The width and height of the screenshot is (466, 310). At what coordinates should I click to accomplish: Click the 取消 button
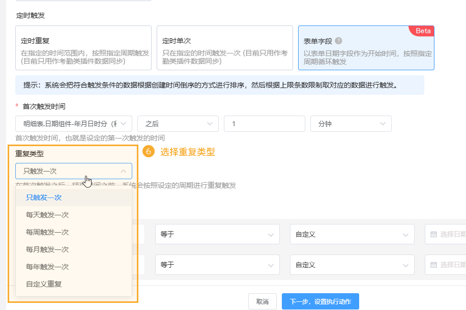point(263,301)
